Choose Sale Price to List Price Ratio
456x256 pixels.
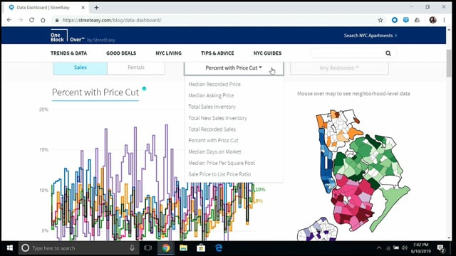(x=219, y=174)
